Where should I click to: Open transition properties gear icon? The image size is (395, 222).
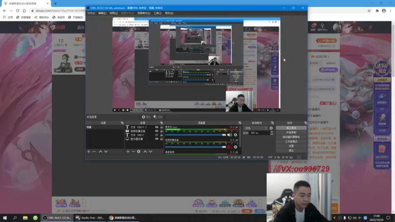tap(271, 128)
